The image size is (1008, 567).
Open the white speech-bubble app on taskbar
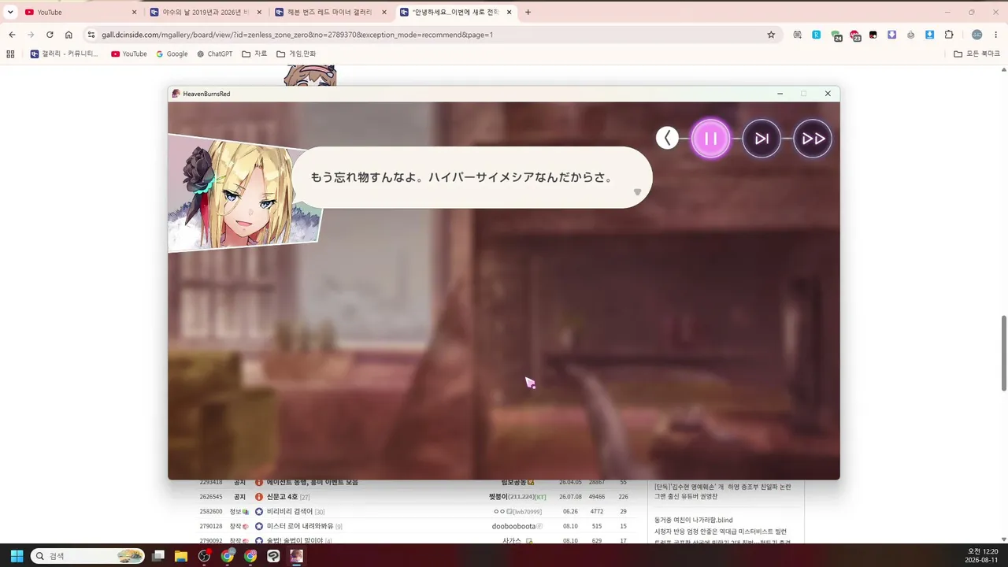click(x=273, y=556)
